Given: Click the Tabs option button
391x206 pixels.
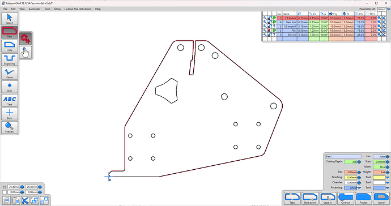Looking at the screenshot, I should [x=292, y=199].
